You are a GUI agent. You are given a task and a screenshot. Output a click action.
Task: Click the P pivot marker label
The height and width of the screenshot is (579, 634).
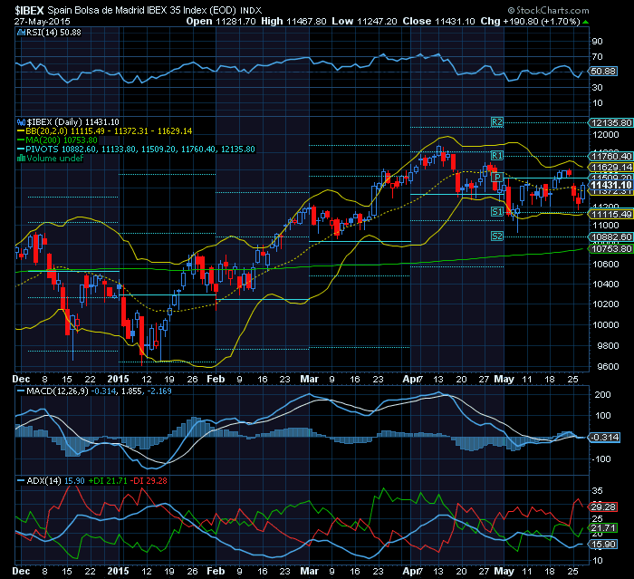(x=497, y=177)
